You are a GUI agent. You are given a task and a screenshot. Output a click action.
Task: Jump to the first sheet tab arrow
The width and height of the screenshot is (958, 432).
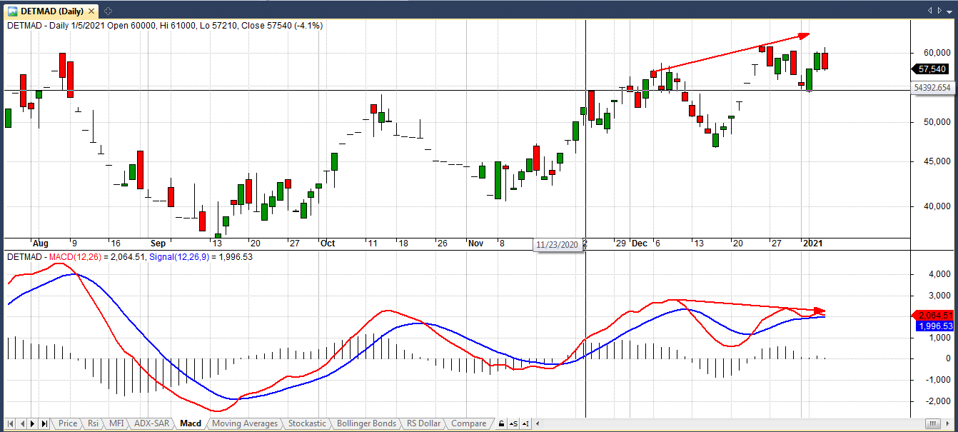pos(11,424)
